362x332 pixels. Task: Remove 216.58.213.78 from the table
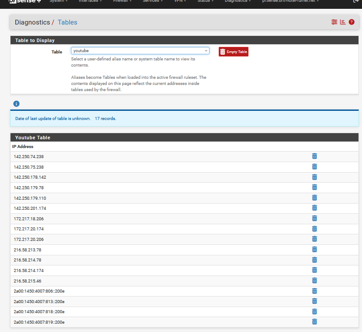tap(314, 249)
